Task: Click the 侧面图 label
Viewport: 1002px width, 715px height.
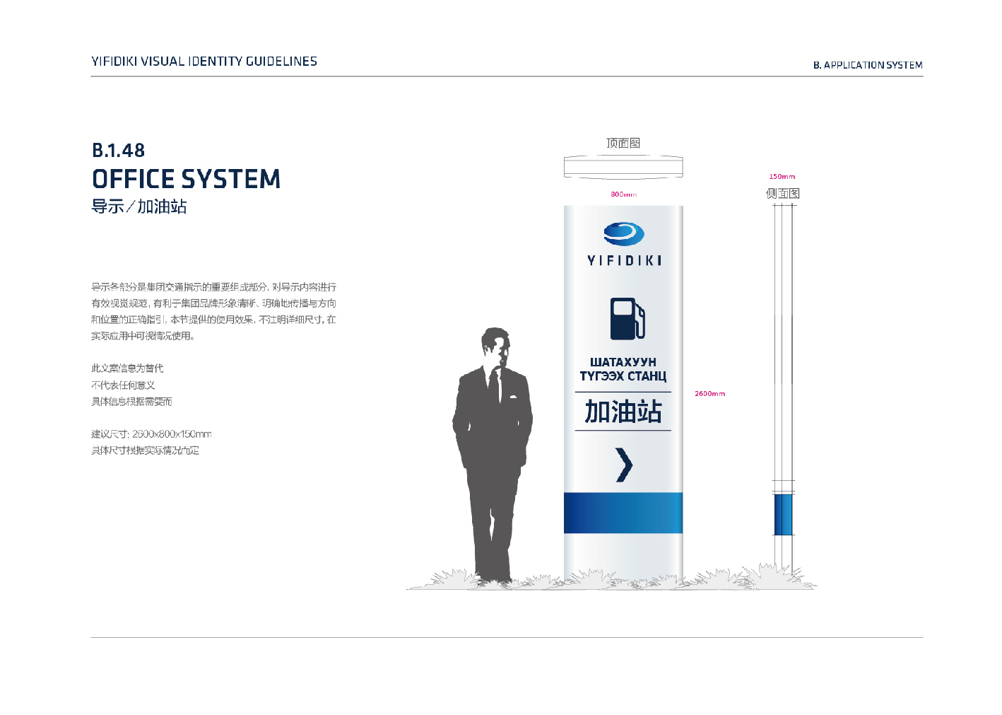Action: [783, 193]
